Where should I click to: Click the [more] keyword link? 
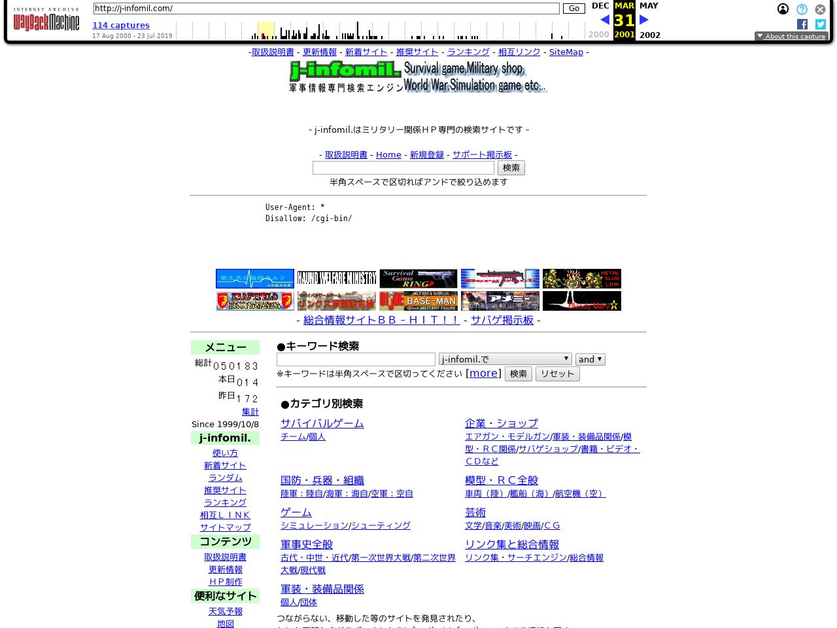(483, 373)
